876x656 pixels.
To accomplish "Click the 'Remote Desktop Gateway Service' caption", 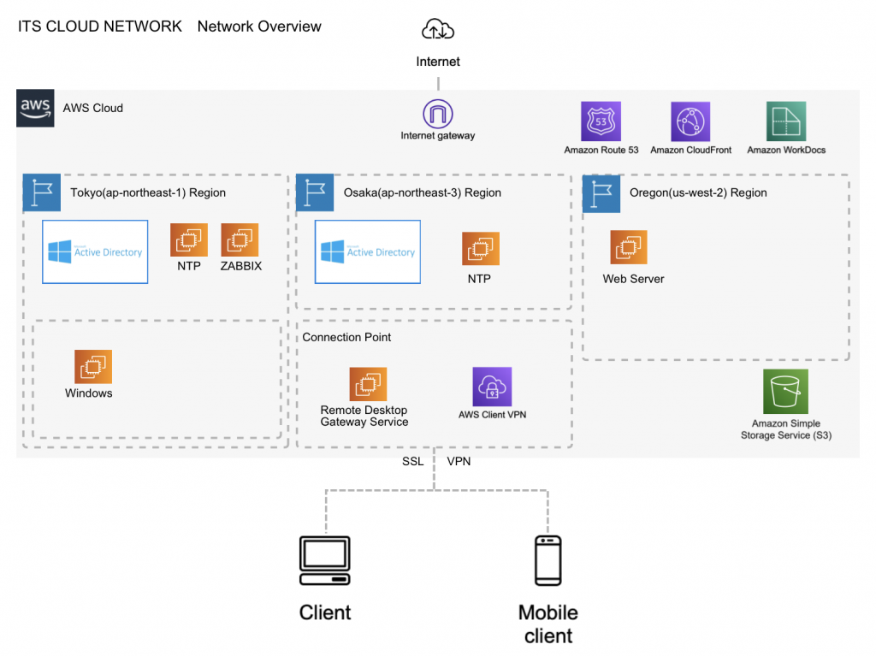I will tap(364, 416).
